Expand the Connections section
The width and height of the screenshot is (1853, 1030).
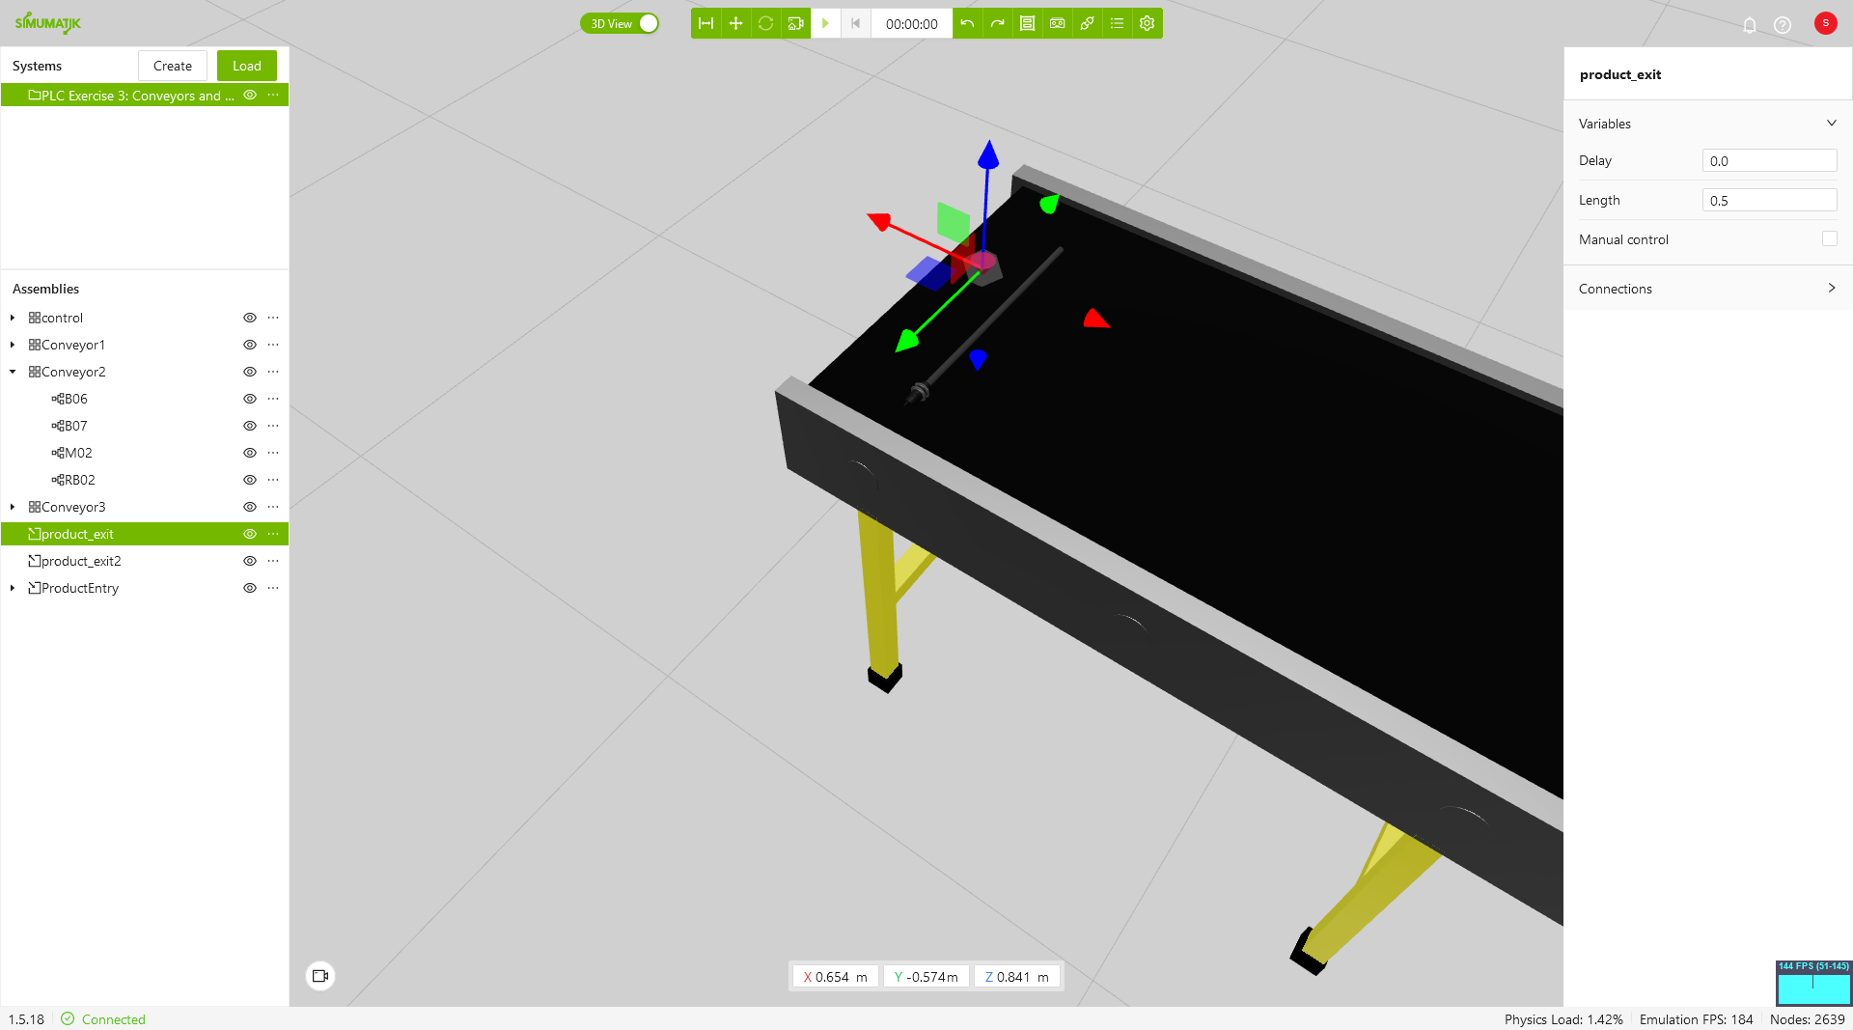[1707, 289]
